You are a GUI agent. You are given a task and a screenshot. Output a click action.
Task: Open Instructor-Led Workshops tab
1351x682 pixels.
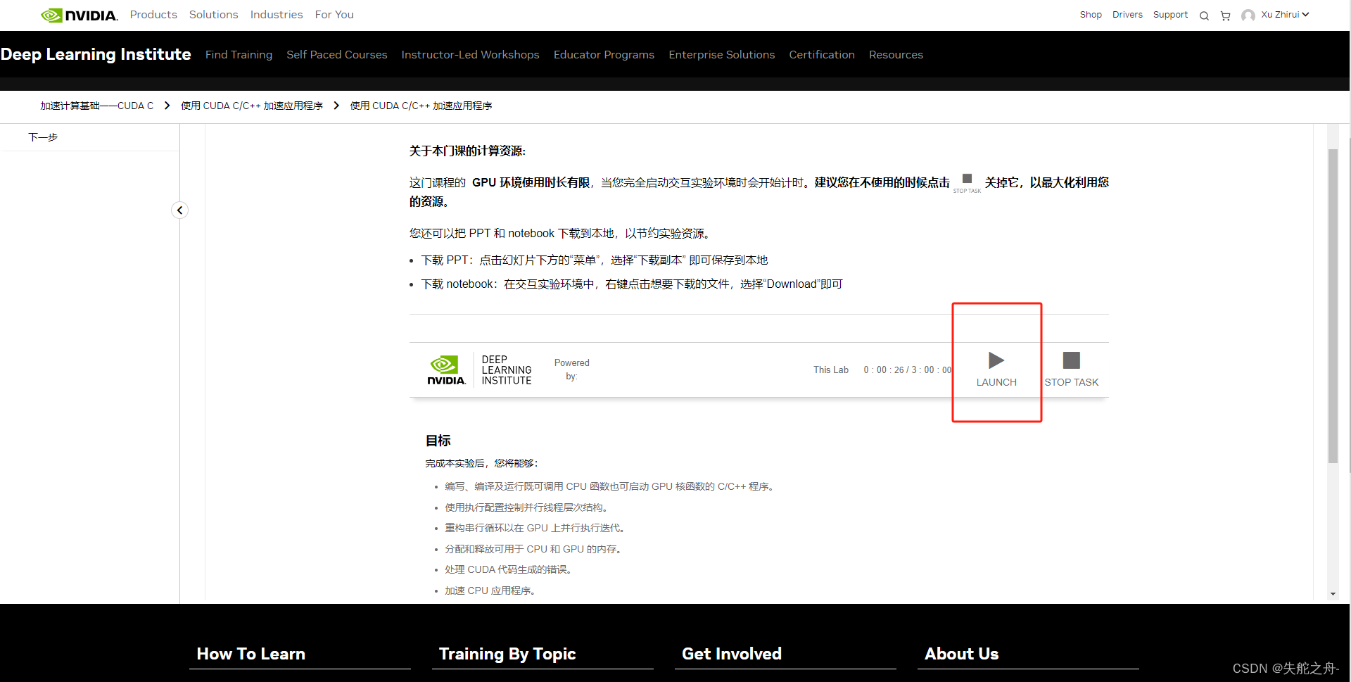[x=470, y=55]
